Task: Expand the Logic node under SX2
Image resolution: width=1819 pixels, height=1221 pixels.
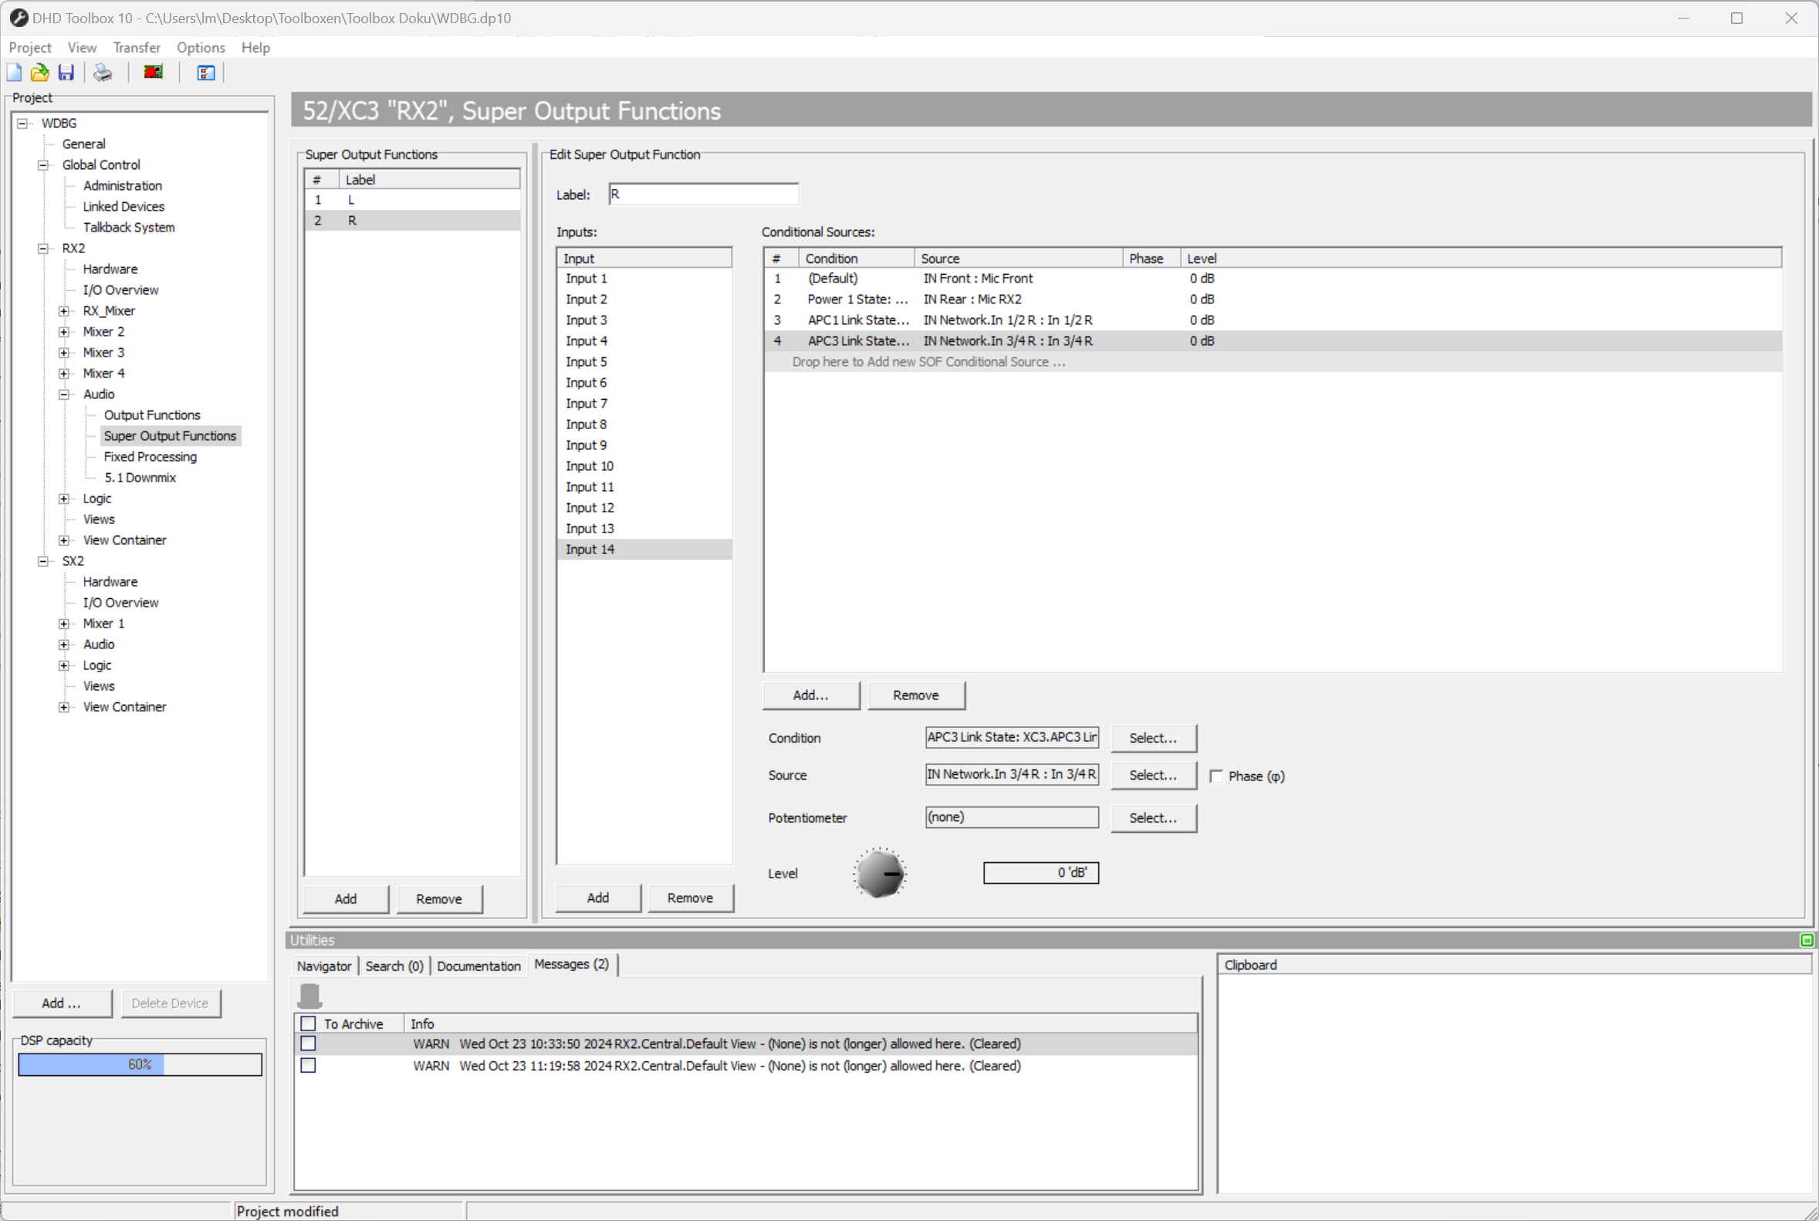Action: coord(65,665)
